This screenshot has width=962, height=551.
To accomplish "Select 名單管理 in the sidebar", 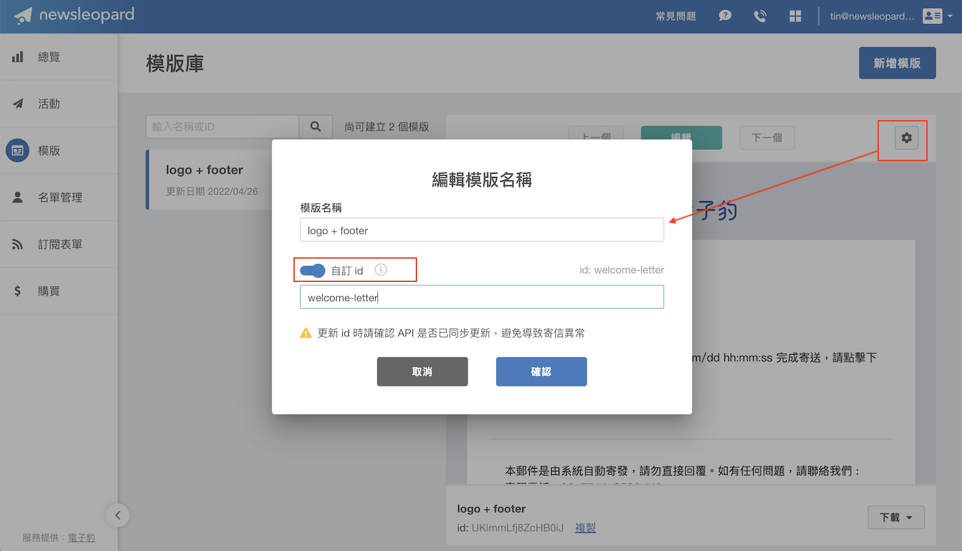I will tap(59, 197).
